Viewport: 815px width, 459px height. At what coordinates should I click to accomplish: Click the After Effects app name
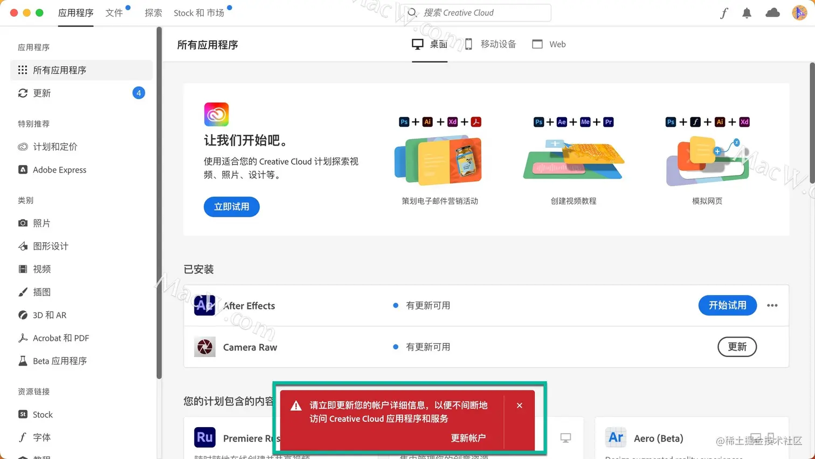tap(249, 306)
